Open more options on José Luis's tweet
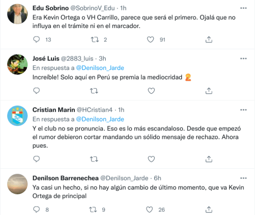The width and height of the screenshot is (259, 215). tap(245, 59)
